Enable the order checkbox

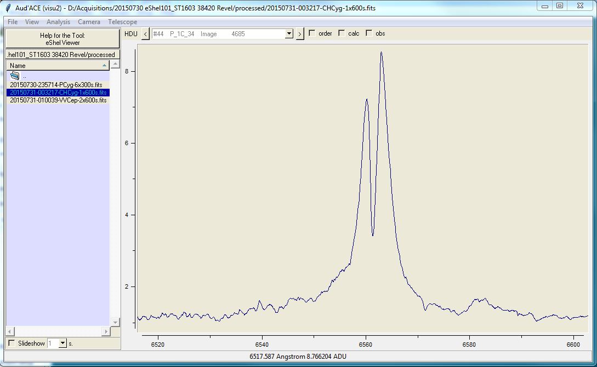312,33
